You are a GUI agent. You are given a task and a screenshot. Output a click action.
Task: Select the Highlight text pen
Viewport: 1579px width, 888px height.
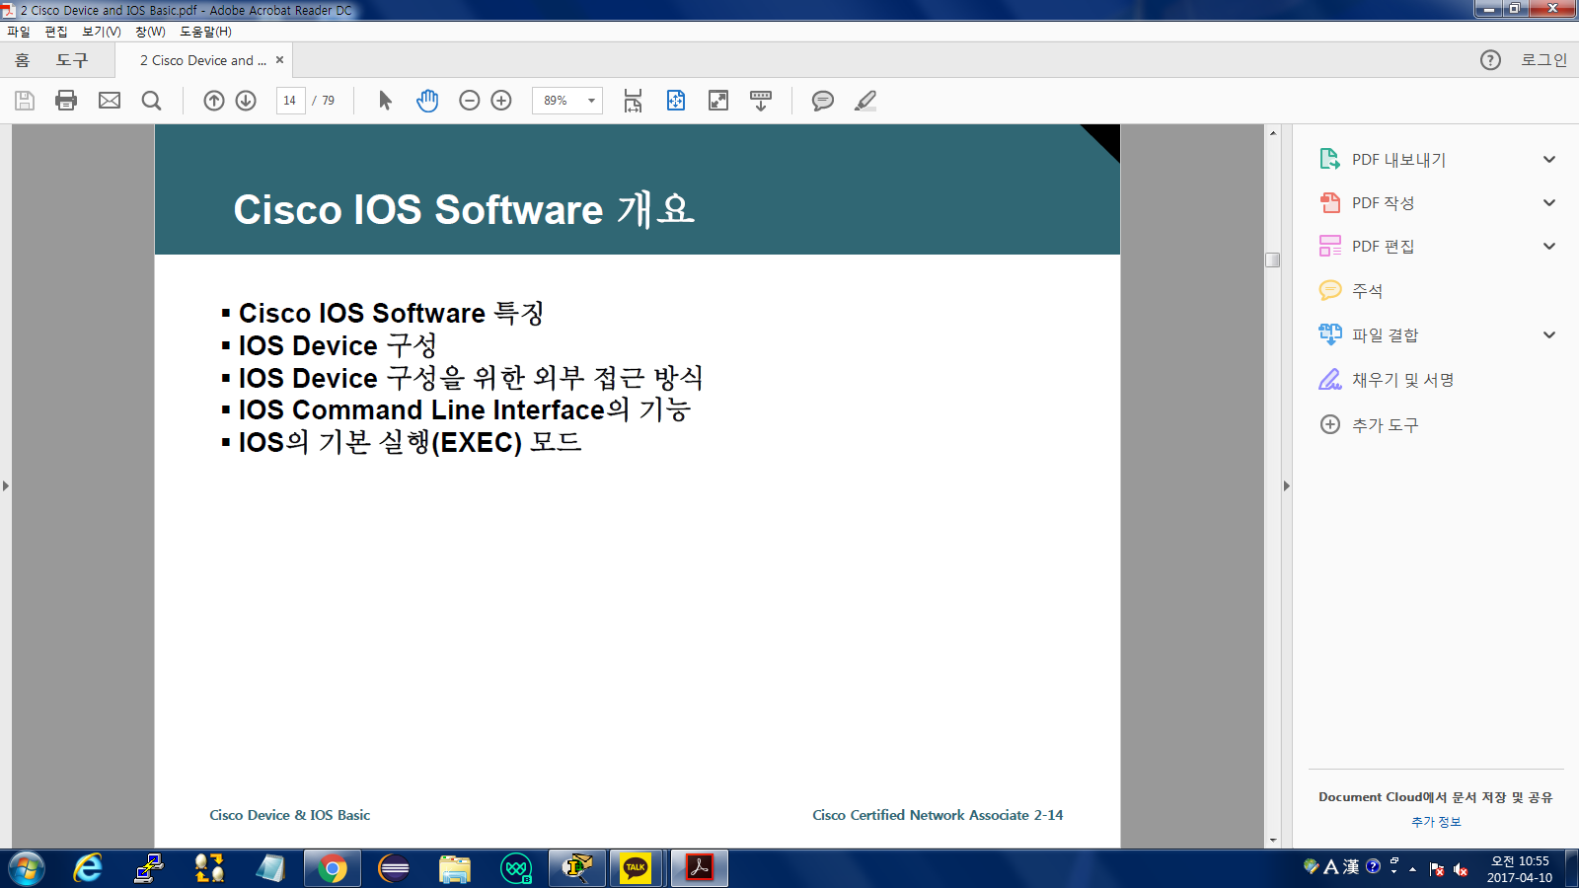(x=865, y=101)
